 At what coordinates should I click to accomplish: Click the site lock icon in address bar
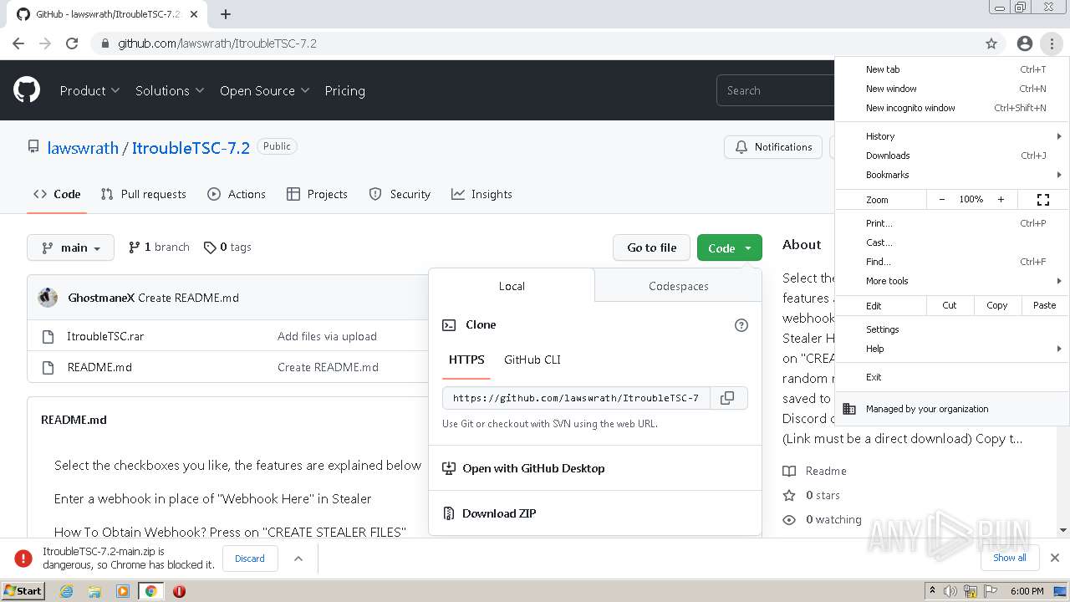click(104, 43)
